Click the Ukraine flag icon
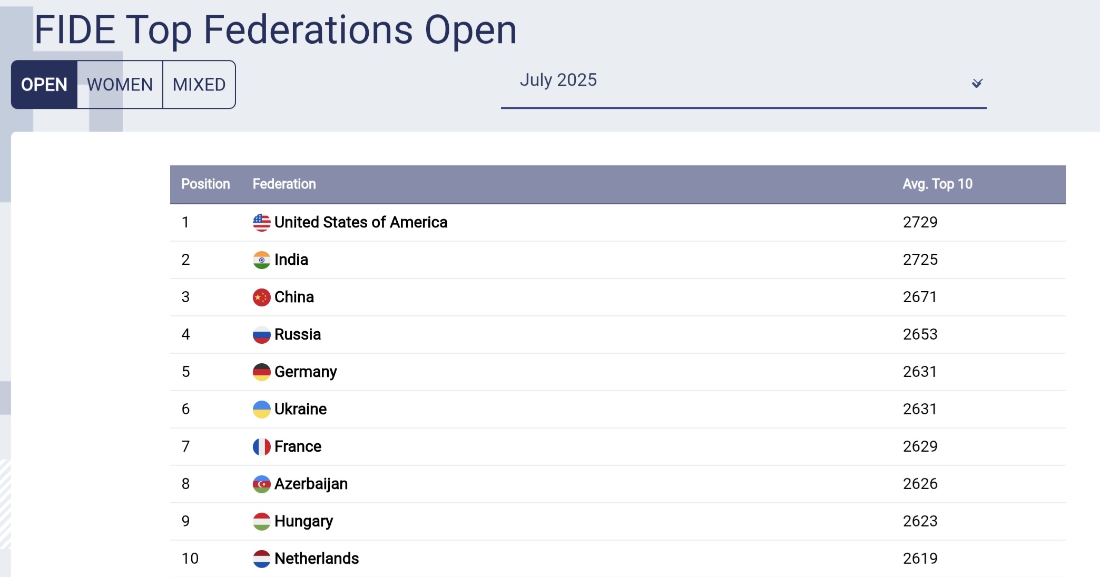Screen dimensions: 1100x577 (261, 410)
